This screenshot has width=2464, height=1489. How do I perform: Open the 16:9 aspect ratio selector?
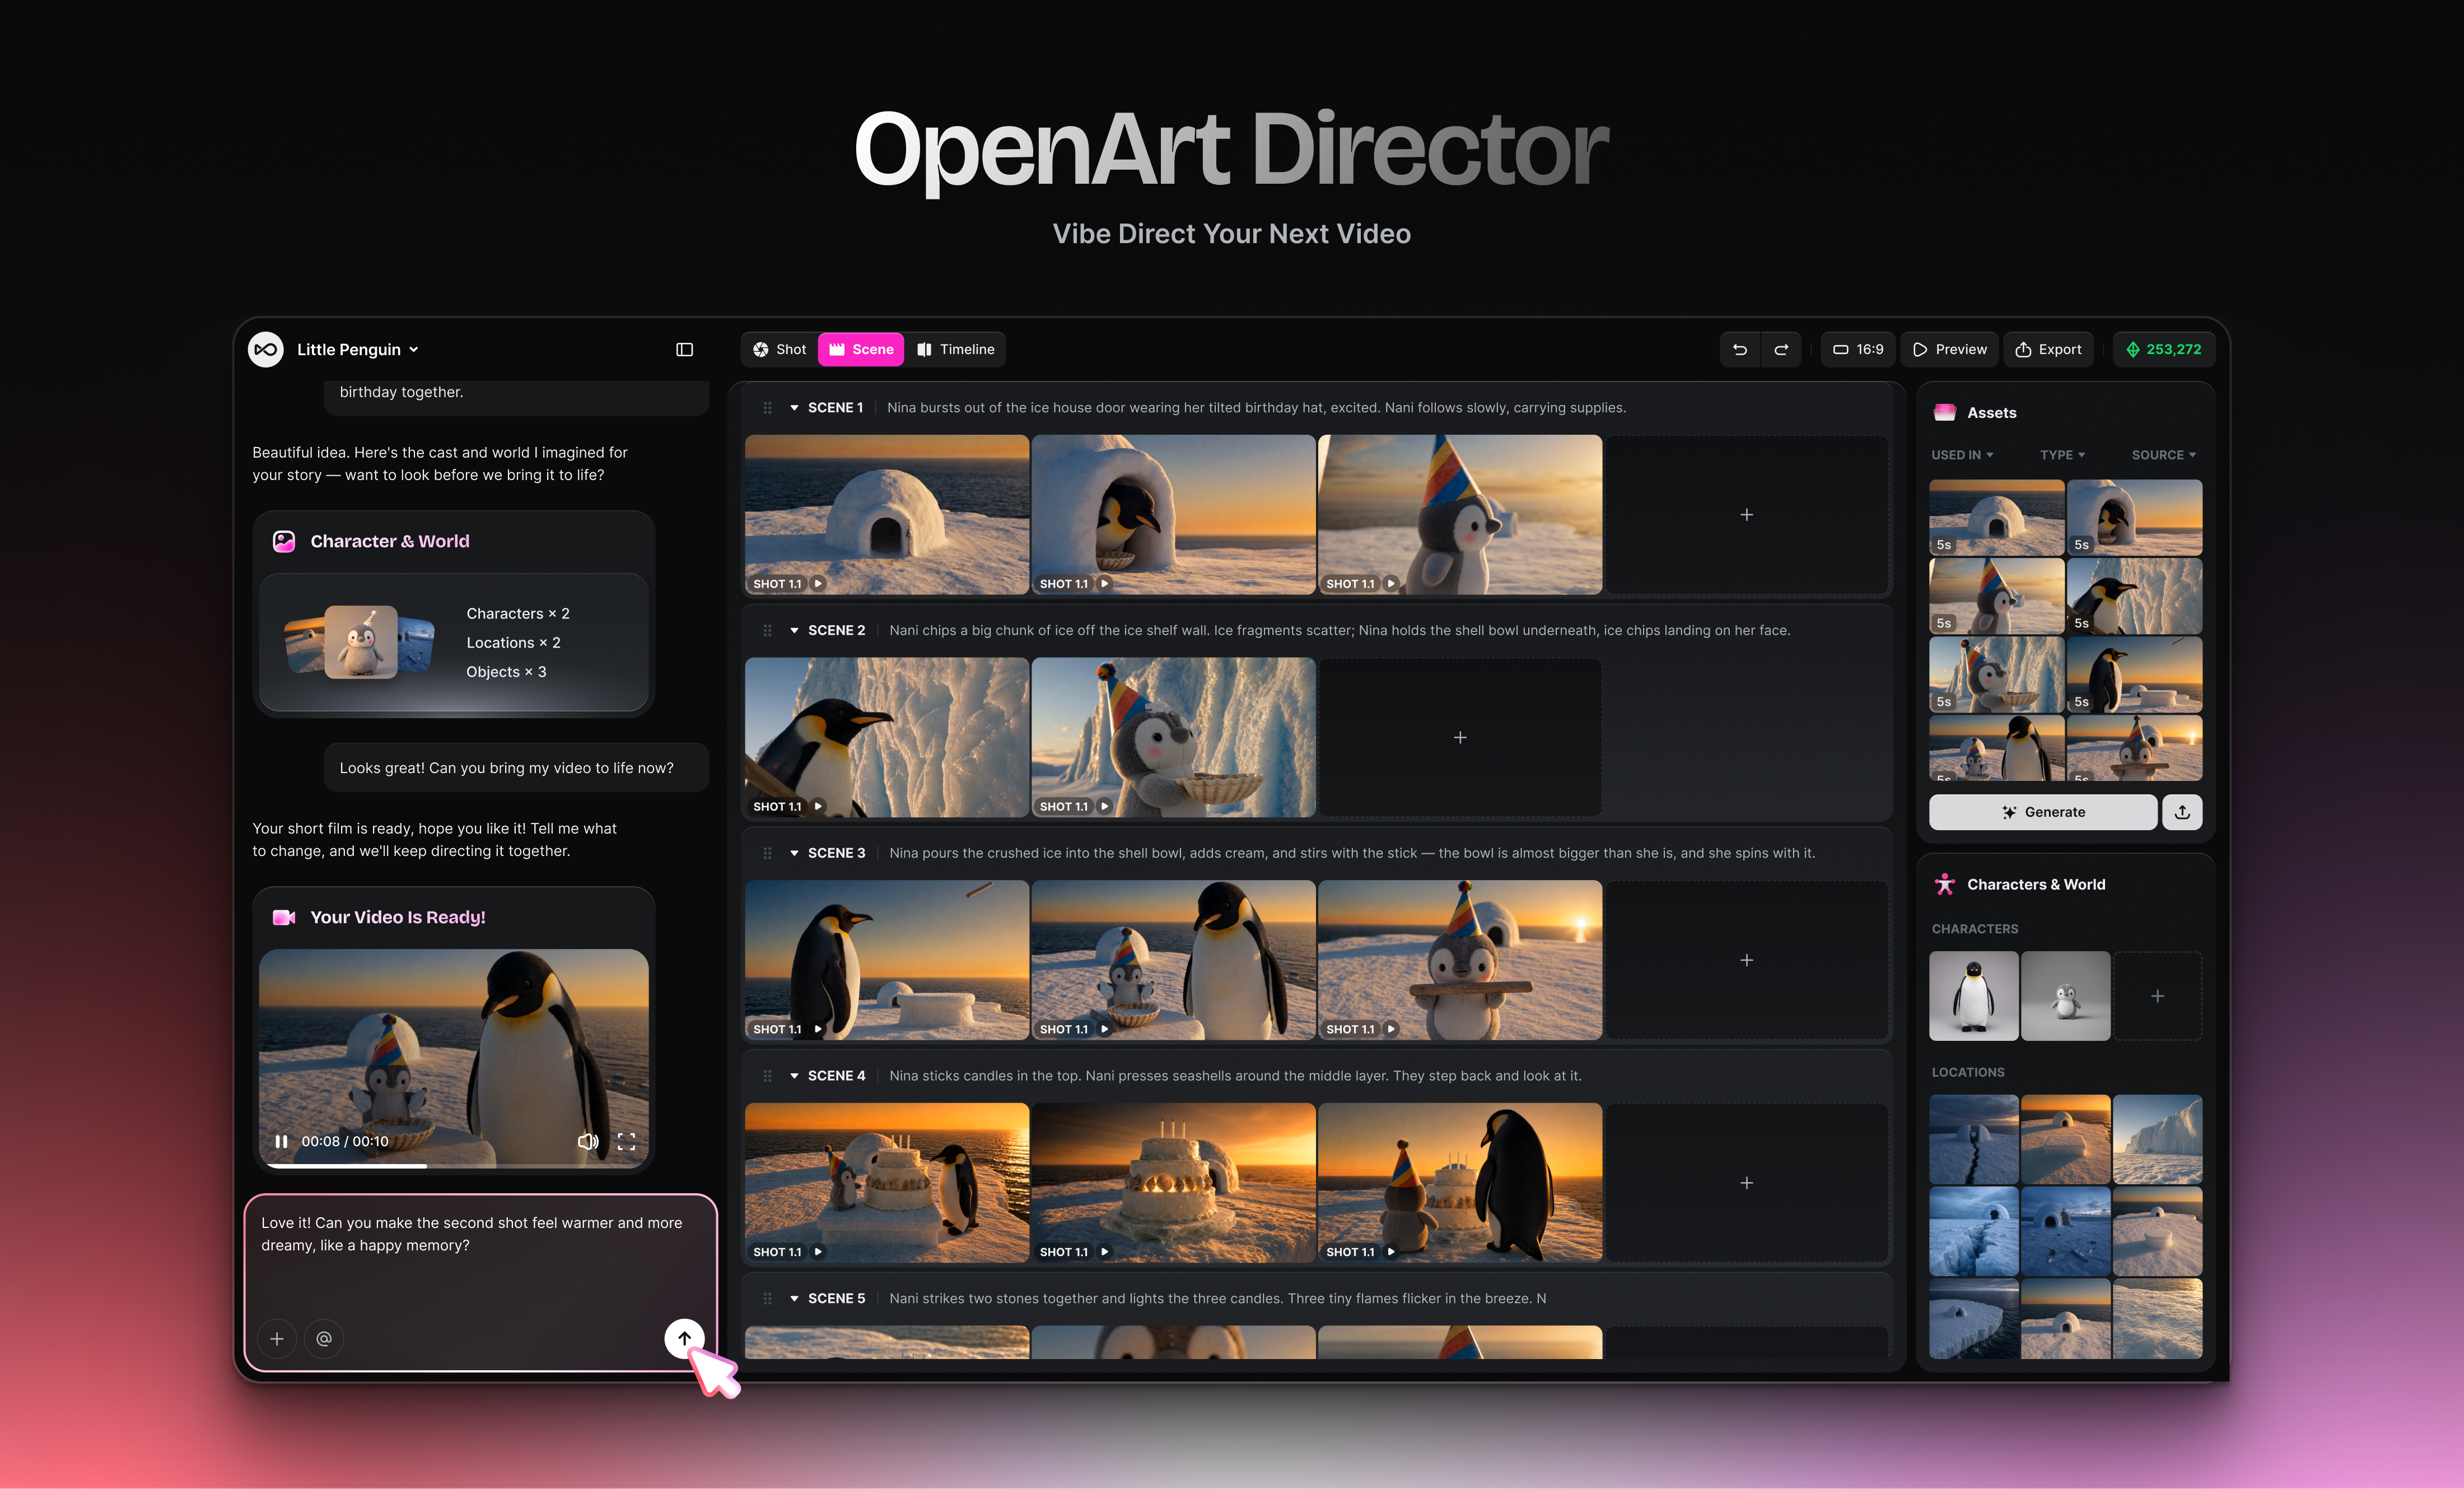tap(1858, 349)
